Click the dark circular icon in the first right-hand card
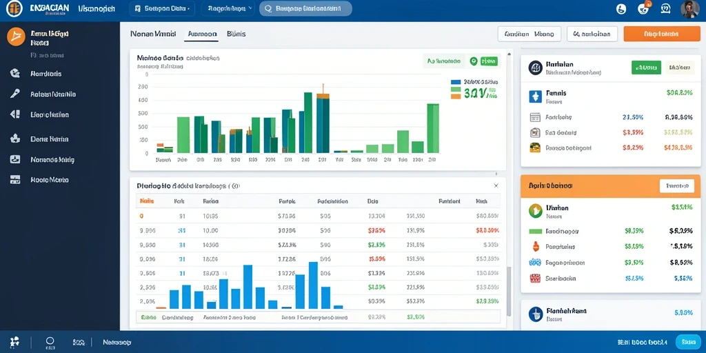Image resolution: width=706 pixels, height=353 pixels. point(535,68)
